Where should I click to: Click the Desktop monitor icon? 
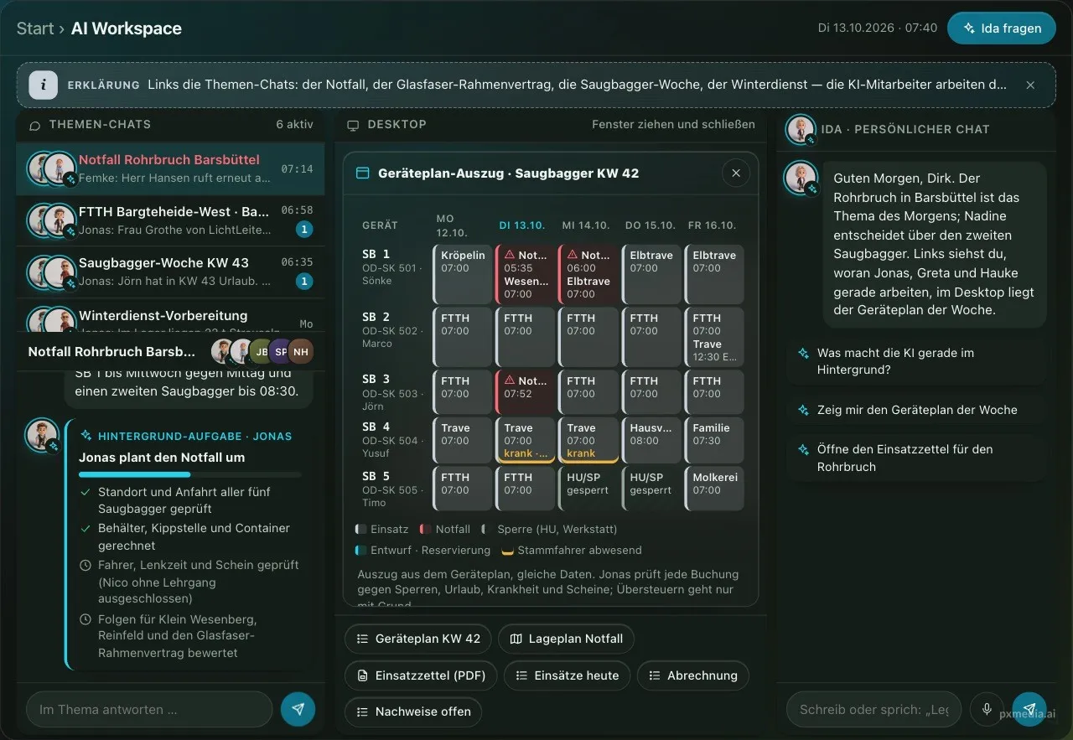click(353, 125)
